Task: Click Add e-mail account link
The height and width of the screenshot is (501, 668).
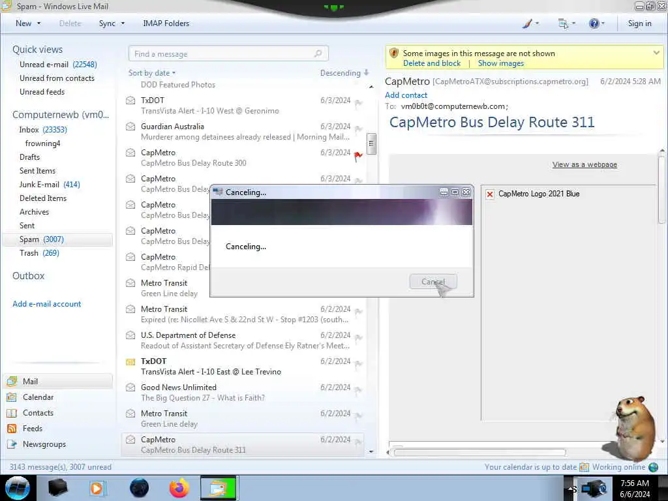Action: [47, 304]
